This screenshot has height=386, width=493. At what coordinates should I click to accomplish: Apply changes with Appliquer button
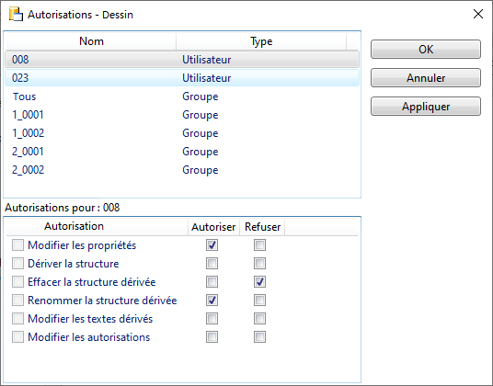coord(426,107)
